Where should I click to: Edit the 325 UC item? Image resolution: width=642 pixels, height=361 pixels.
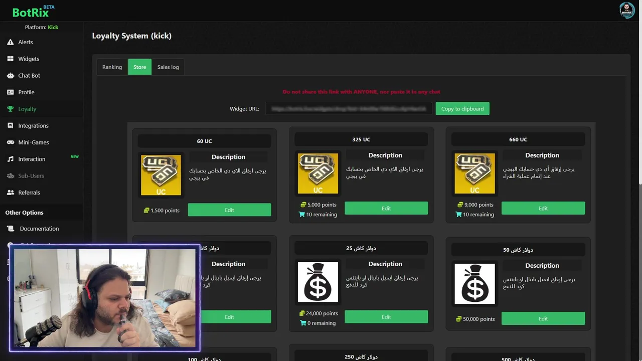(386, 208)
